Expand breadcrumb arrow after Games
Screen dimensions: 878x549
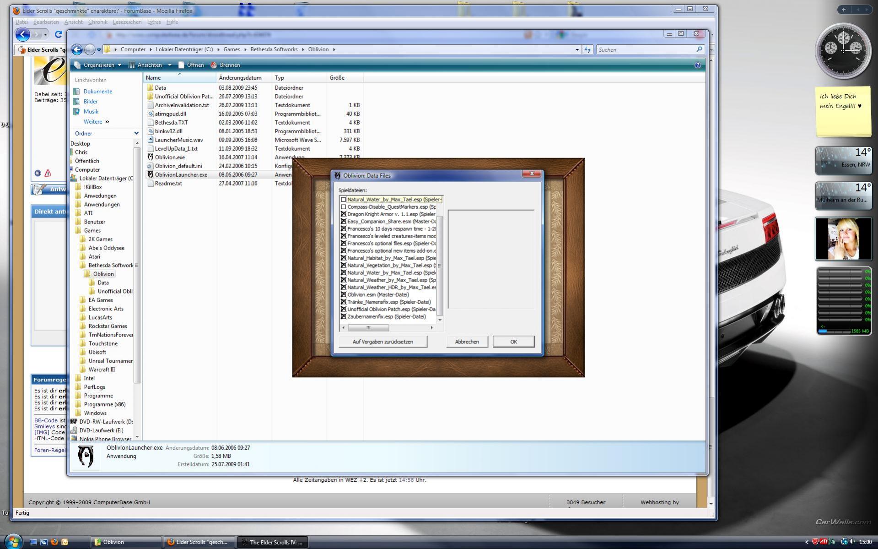(x=245, y=49)
